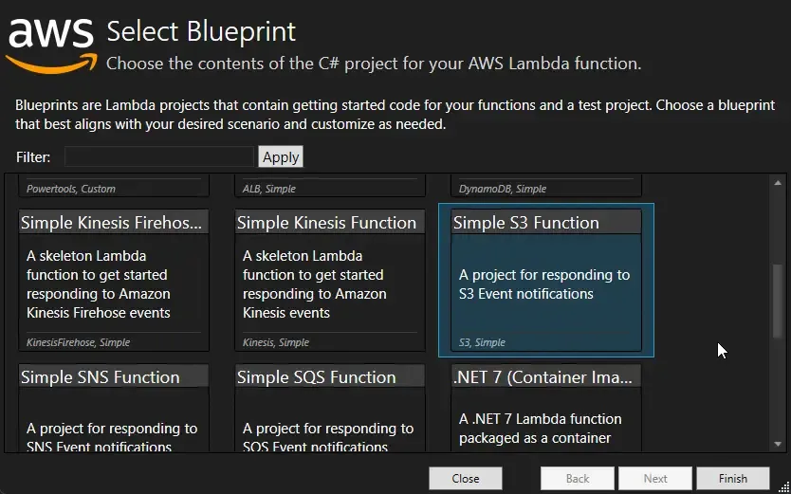Click the 'DynamoDB, Simple' tags text
The width and height of the screenshot is (791, 494).
(503, 189)
